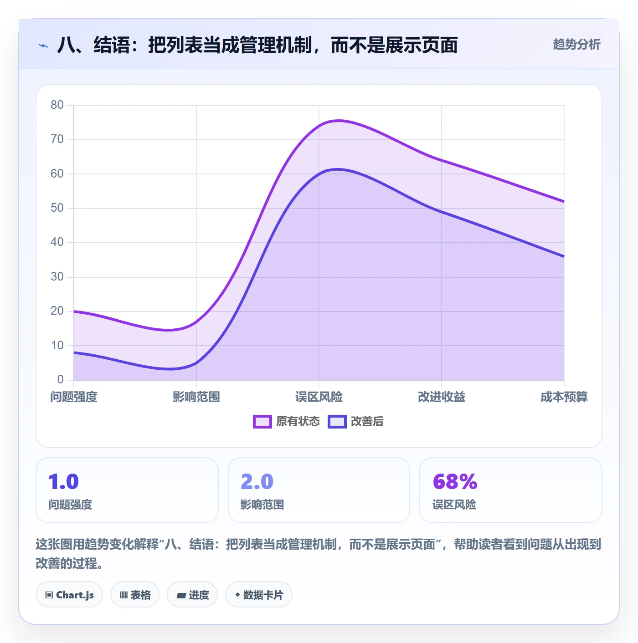Toggle the 改善后 legend swatch

pos(337,422)
